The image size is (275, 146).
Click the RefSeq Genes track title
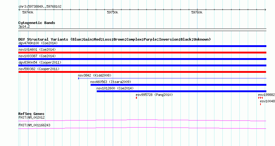31,114
